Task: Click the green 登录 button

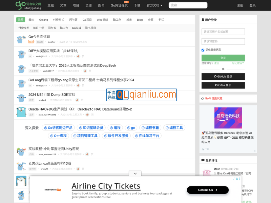Action: (x=223, y=58)
